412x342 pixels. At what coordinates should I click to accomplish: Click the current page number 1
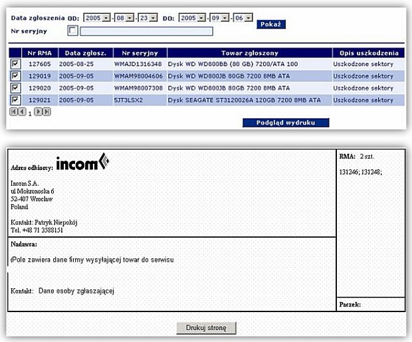click(x=30, y=114)
